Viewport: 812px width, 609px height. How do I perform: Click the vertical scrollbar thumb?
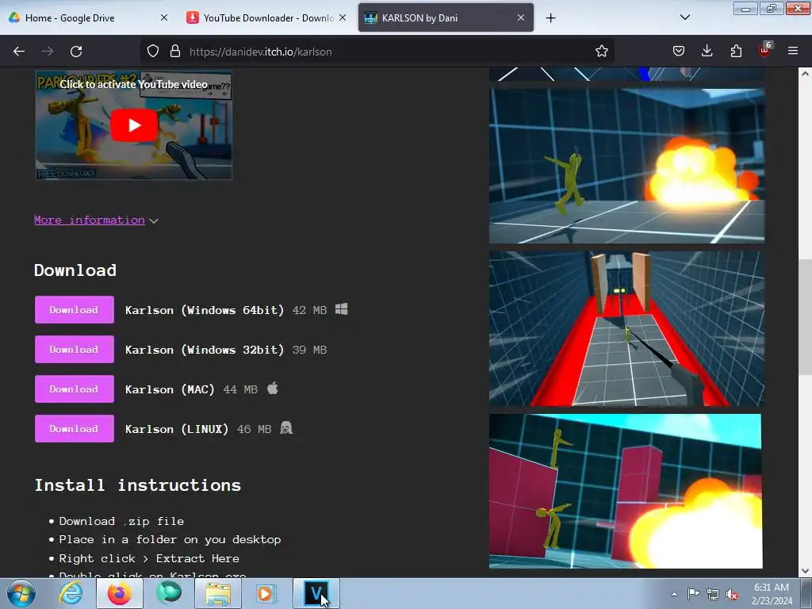[805, 316]
